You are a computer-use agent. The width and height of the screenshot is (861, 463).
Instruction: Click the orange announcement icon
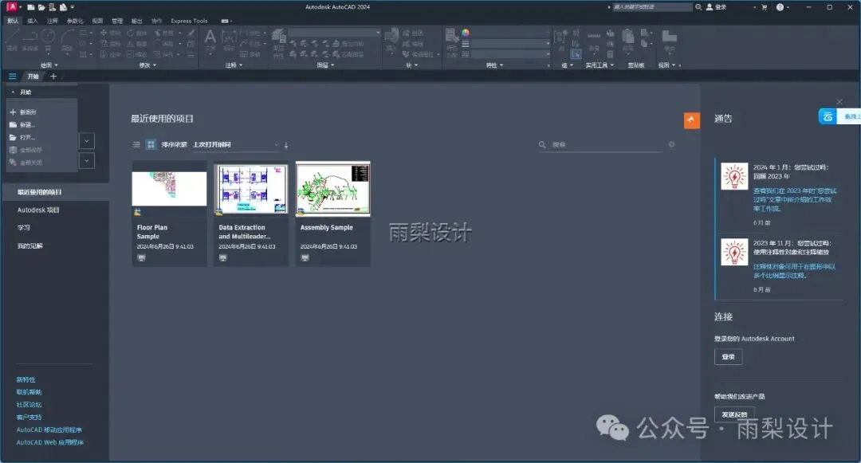click(x=691, y=120)
